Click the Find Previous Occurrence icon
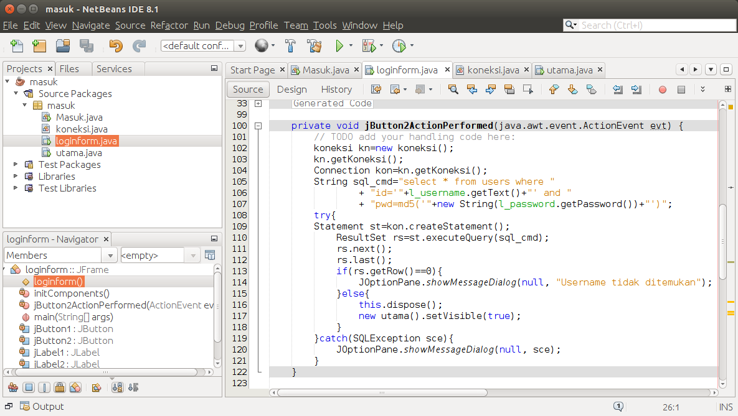This screenshot has height=416, width=738. (x=471, y=90)
